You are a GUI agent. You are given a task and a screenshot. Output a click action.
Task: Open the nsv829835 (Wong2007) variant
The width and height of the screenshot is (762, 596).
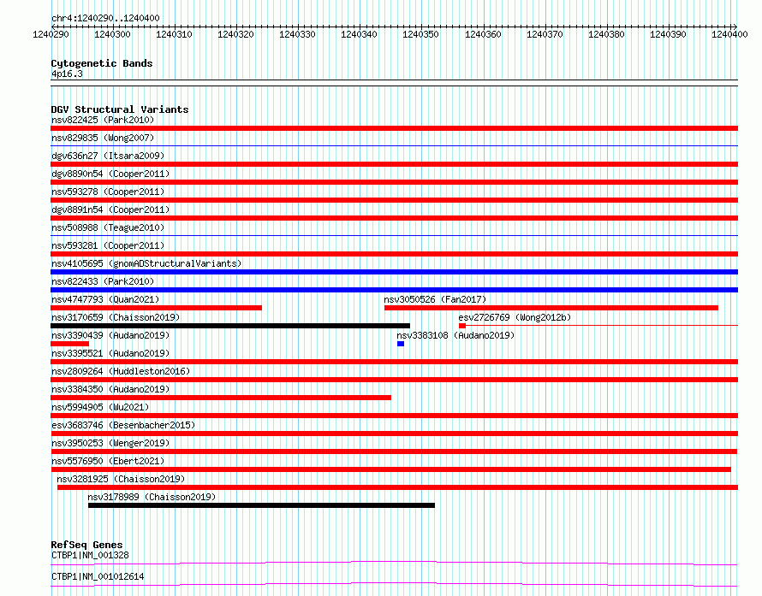(x=103, y=138)
